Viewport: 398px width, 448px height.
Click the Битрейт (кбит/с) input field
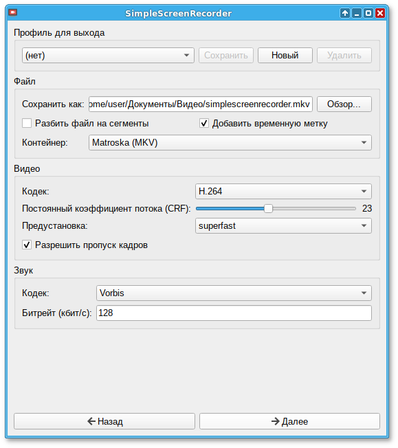234,313
